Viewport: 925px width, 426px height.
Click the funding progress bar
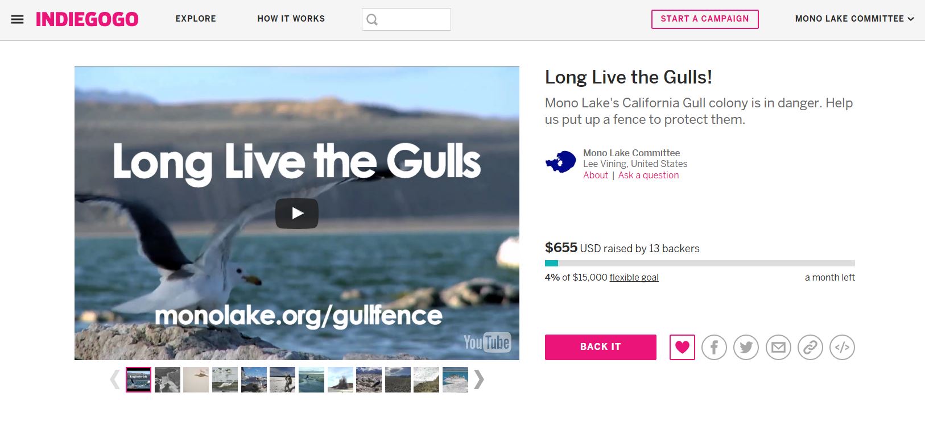700,263
